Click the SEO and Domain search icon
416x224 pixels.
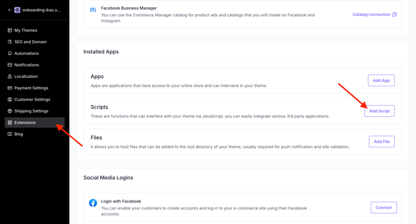pos(10,42)
